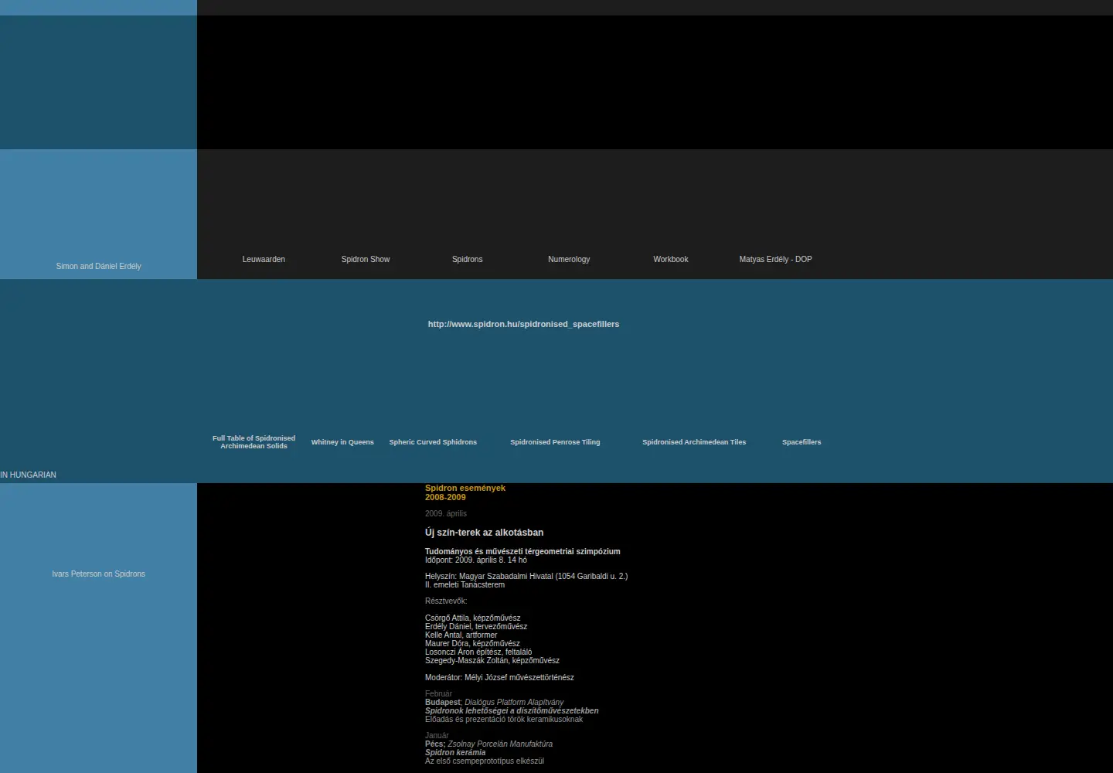Open the Simon and Dániel Erdély link
Viewport: 1113px width, 773px height.
98,266
